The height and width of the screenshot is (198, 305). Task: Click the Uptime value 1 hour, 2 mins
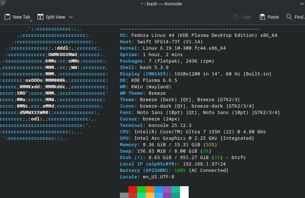pyautogui.click(x=163, y=55)
